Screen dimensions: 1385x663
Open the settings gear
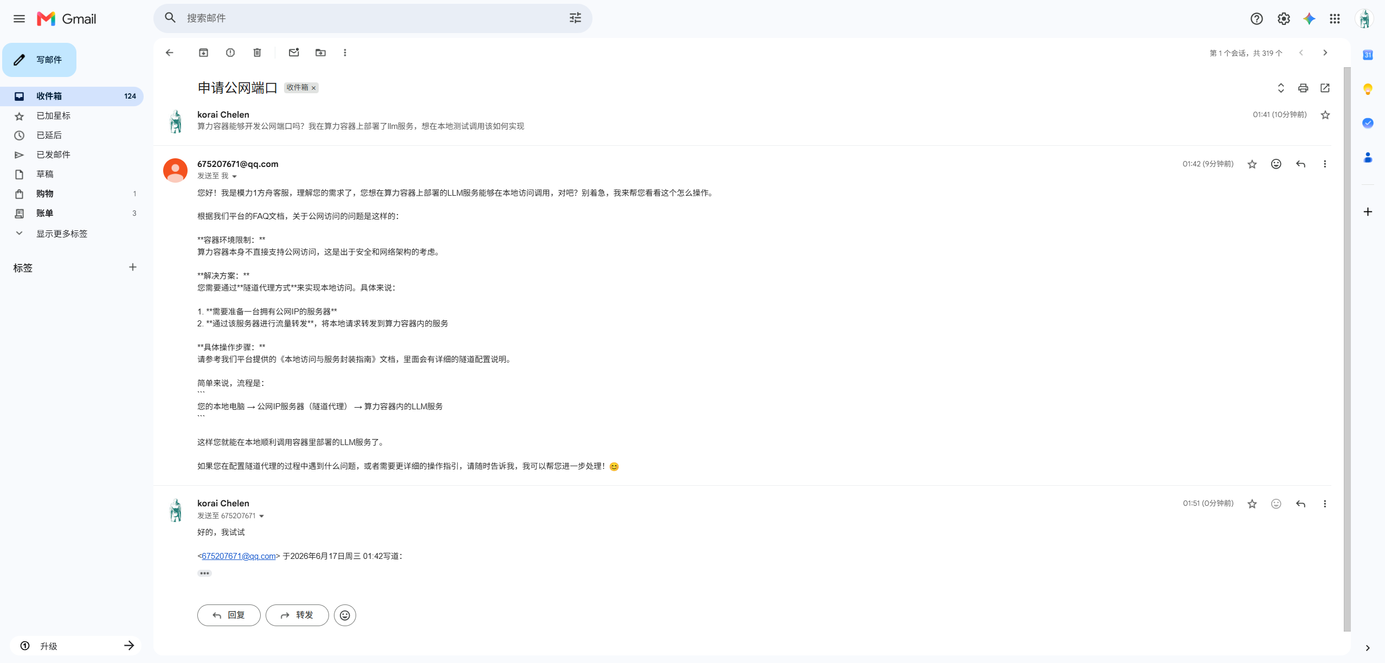(1283, 19)
